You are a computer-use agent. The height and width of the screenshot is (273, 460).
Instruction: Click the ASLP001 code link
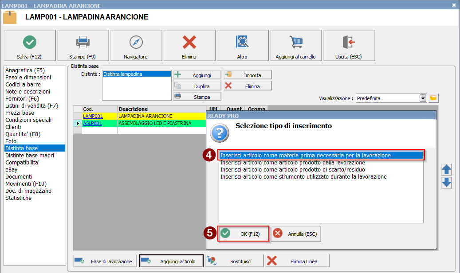tap(92, 123)
